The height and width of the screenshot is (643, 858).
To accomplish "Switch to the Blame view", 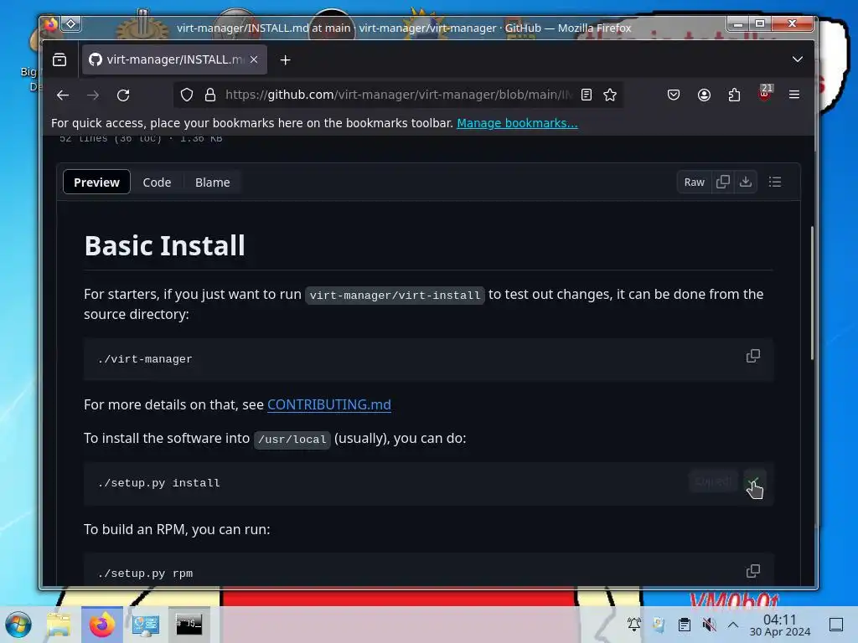I will [x=212, y=182].
